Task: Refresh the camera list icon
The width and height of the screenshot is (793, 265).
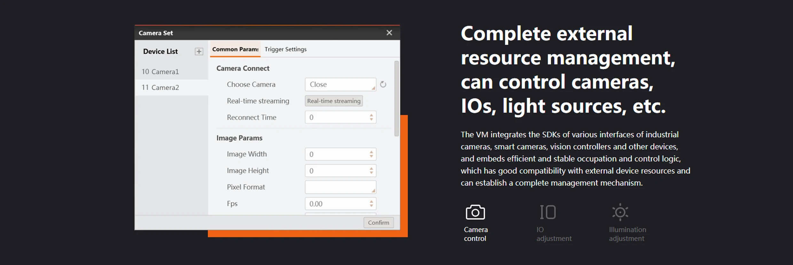Action: coord(383,84)
